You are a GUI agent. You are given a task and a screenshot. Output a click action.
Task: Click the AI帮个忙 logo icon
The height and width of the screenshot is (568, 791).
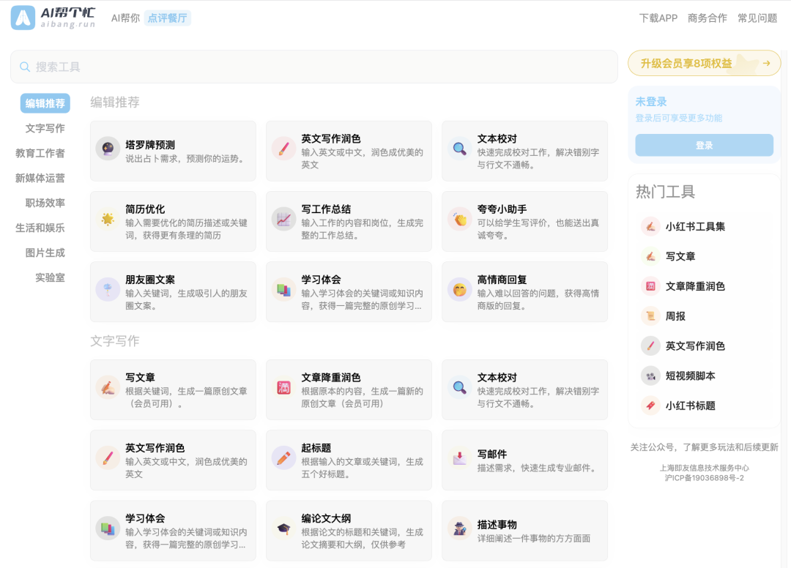[23, 18]
